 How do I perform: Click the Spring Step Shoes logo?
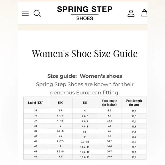(x=85, y=13)
